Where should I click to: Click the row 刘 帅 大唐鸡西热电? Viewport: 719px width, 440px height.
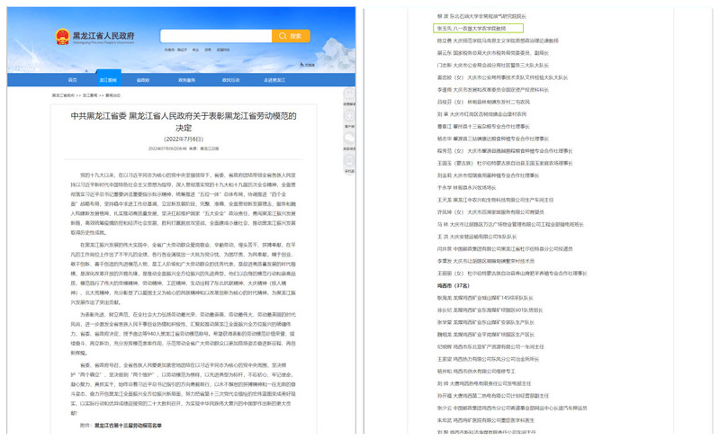point(484,383)
